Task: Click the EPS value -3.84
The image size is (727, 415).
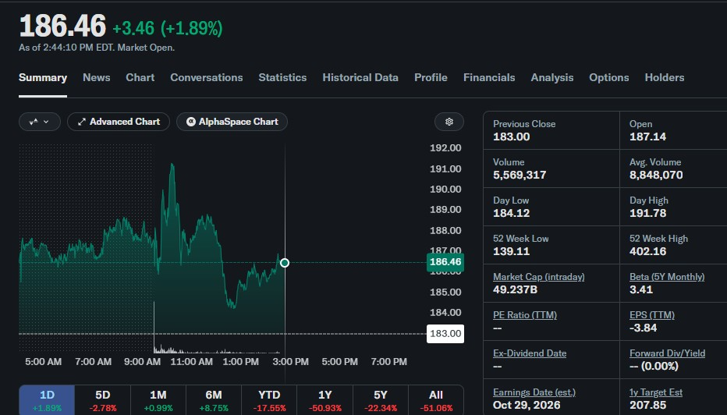Action: pos(643,328)
